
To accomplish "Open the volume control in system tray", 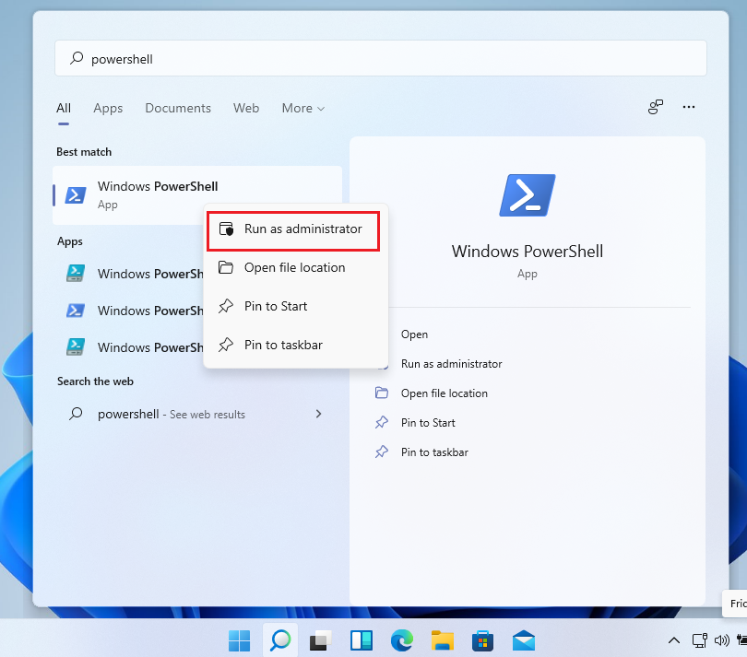I will (723, 639).
